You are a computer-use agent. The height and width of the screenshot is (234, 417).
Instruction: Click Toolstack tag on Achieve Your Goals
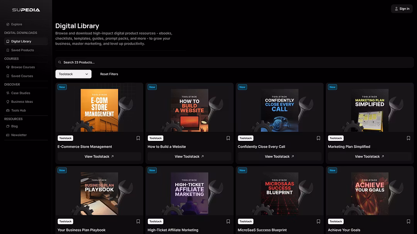(336, 221)
